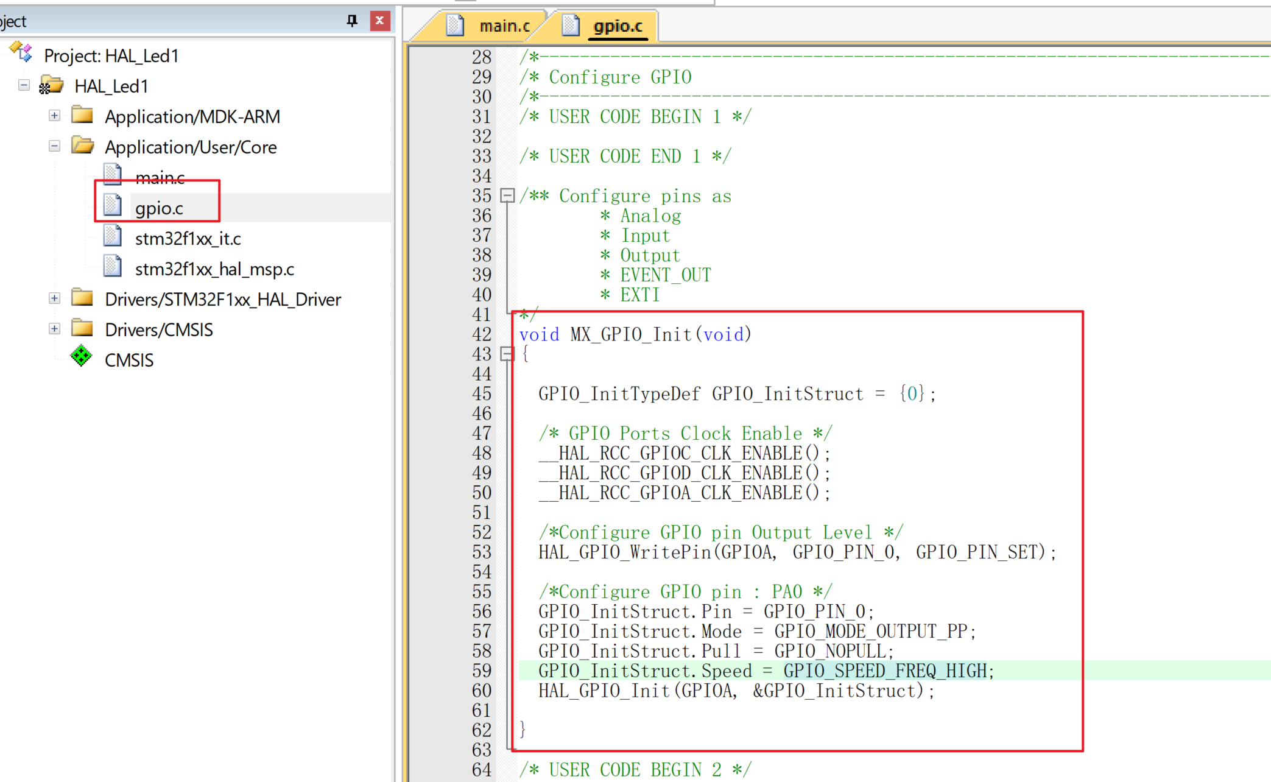Collapse the HAL_Led1 target node
The width and height of the screenshot is (1271, 782).
[24, 85]
